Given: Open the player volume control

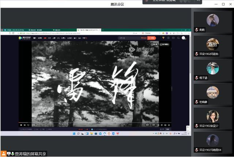Looking at the screenshot, I should [x=158, y=125].
